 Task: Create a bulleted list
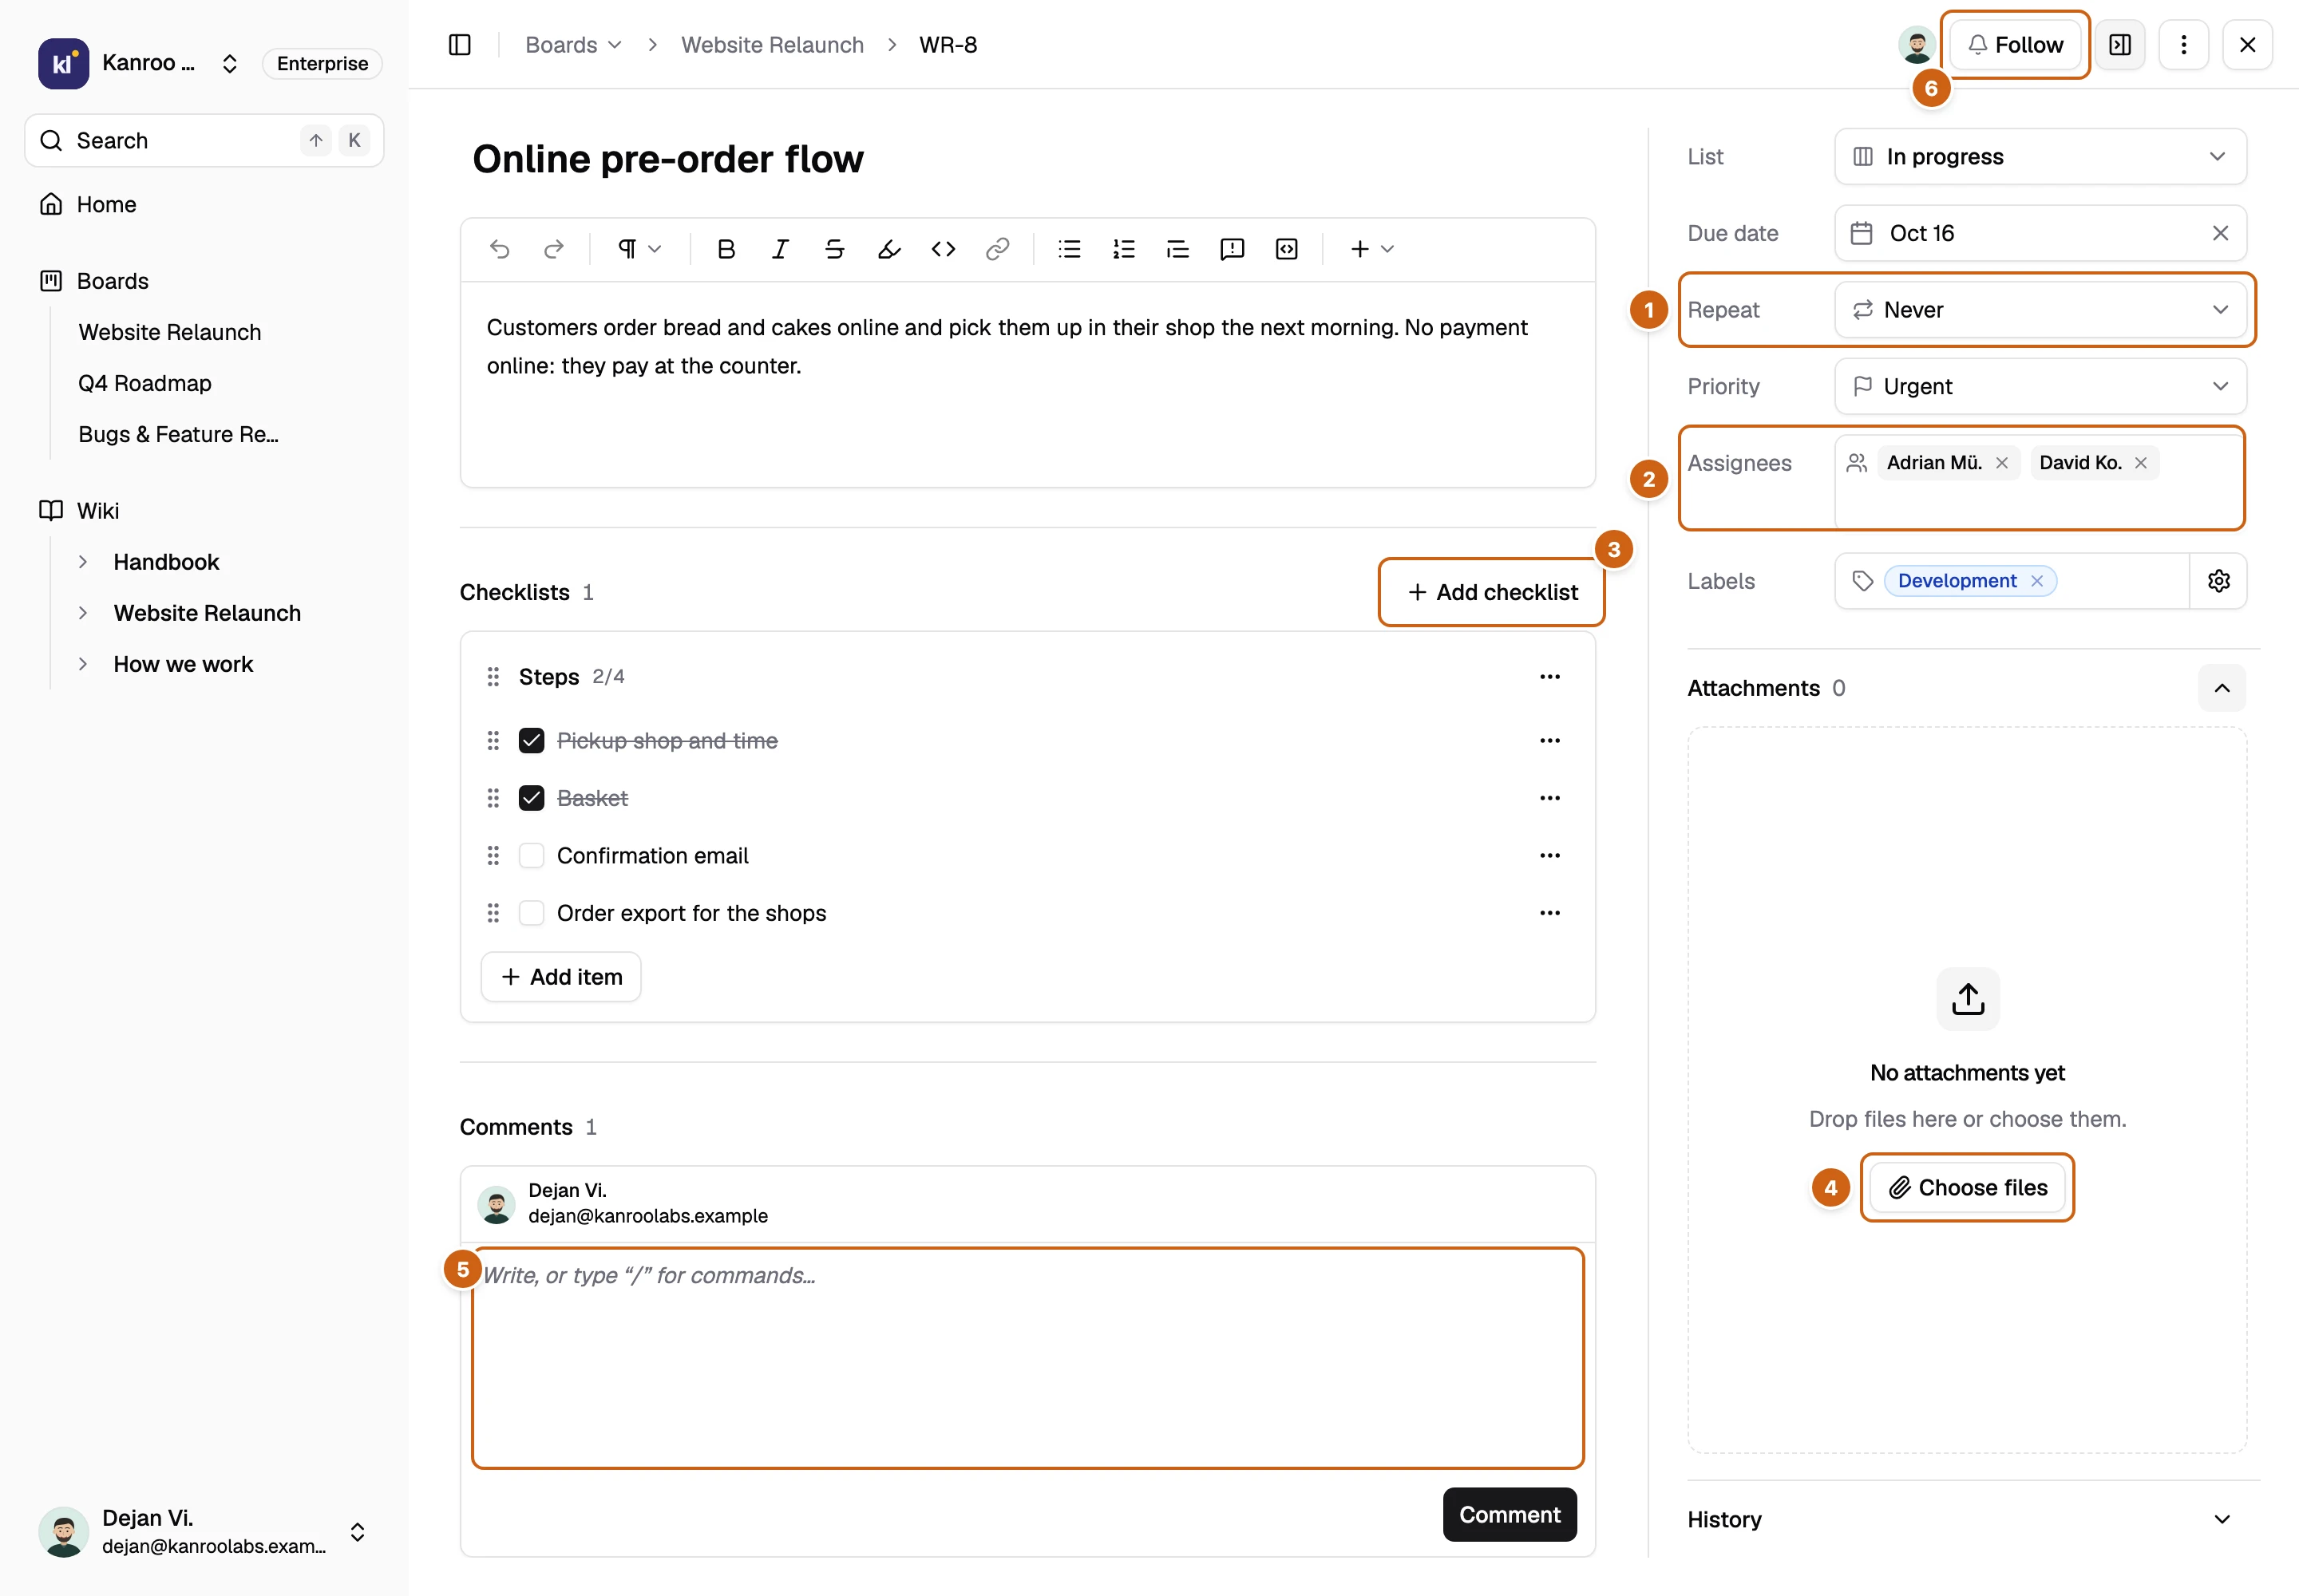coord(1070,249)
